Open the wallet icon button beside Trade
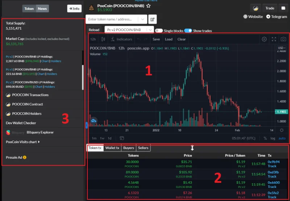This screenshot has width=290, height=201. click(283, 8)
